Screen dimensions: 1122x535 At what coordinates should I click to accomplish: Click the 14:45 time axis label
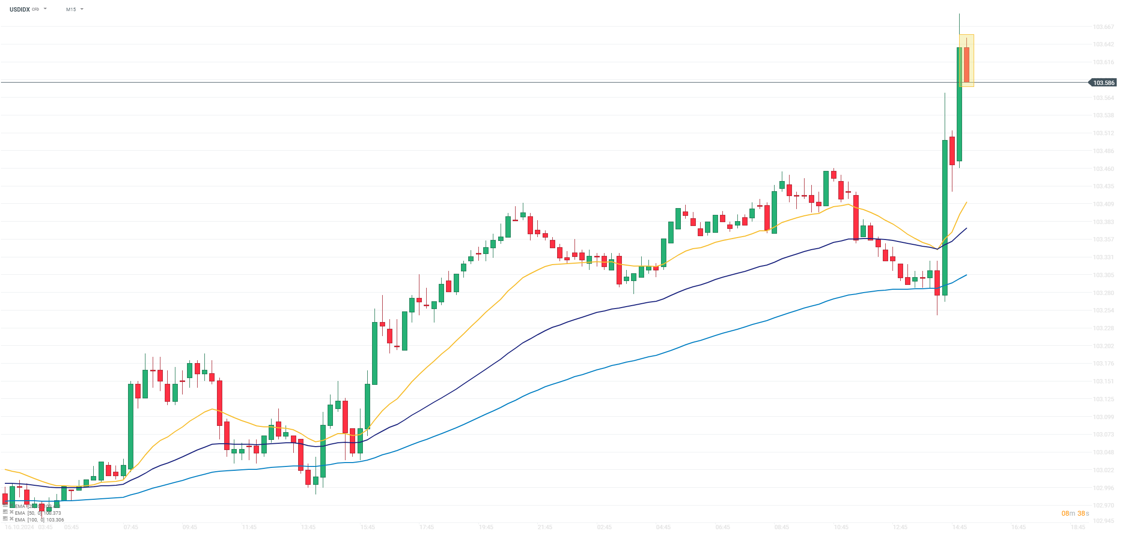coord(959,527)
